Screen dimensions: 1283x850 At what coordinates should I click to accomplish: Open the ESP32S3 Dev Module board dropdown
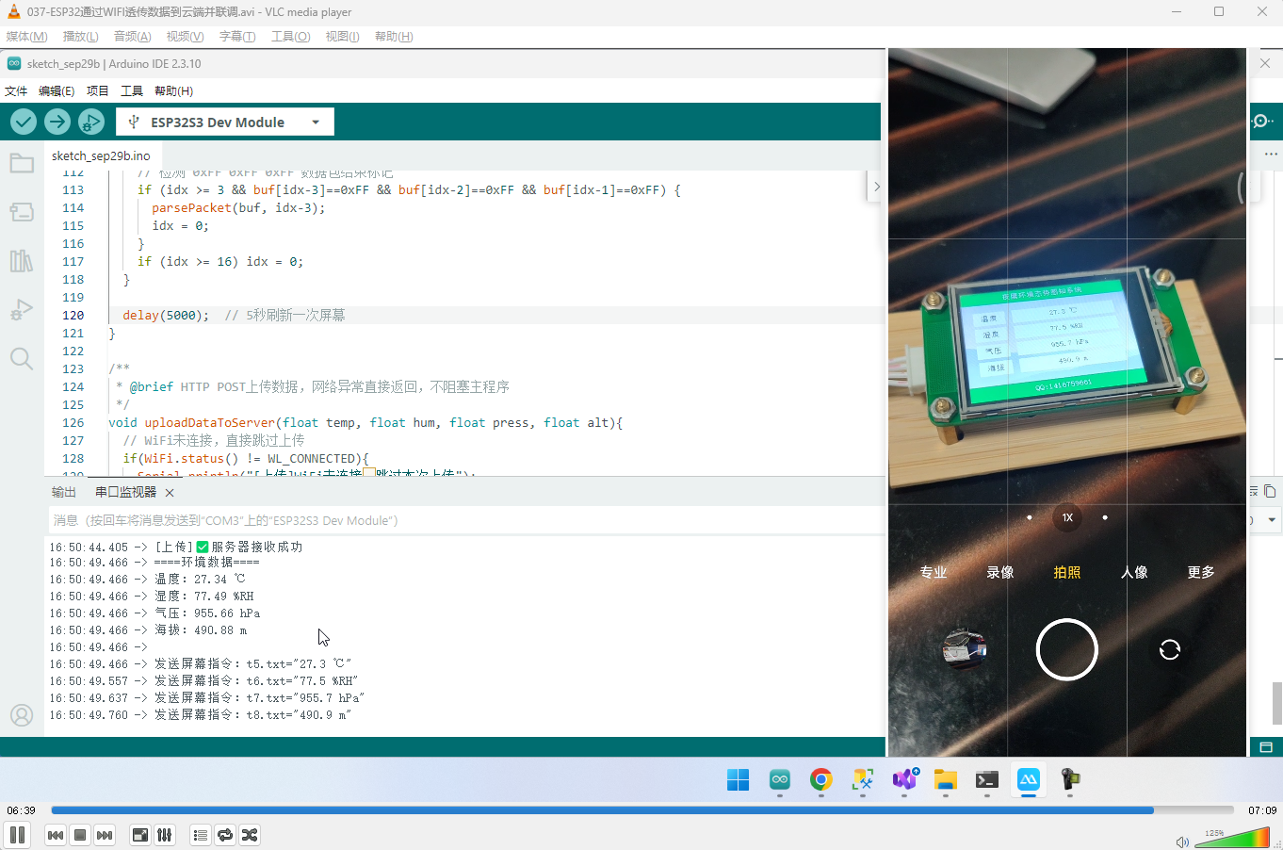(x=225, y=123)
